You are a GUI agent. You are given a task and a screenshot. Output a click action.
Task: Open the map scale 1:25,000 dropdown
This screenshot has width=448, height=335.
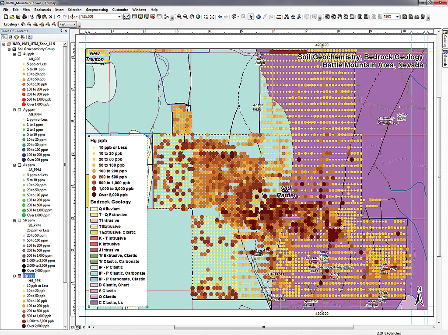119,17
